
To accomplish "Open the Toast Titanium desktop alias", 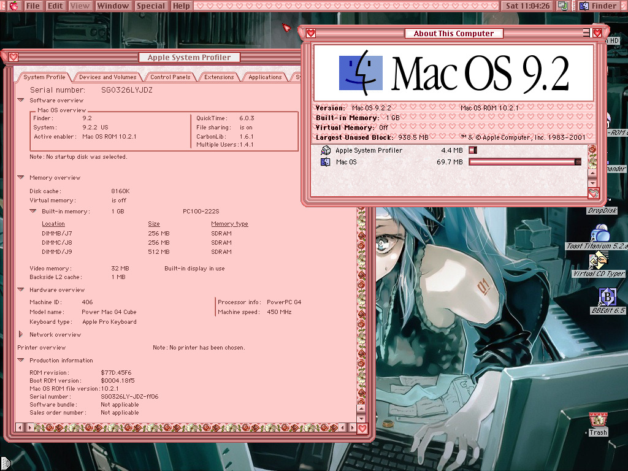I will tap(600, 234).
